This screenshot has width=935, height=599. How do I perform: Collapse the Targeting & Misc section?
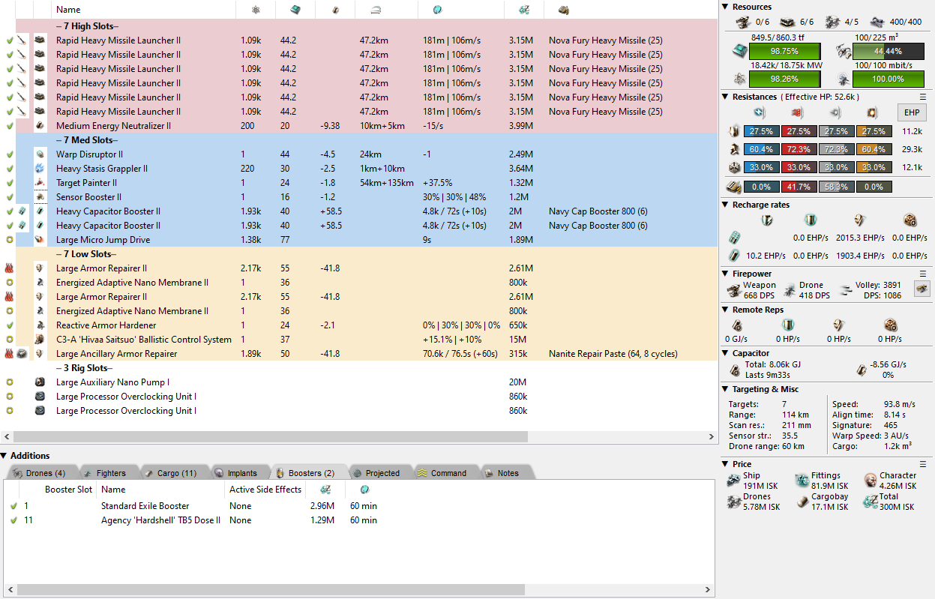(725, 389)
